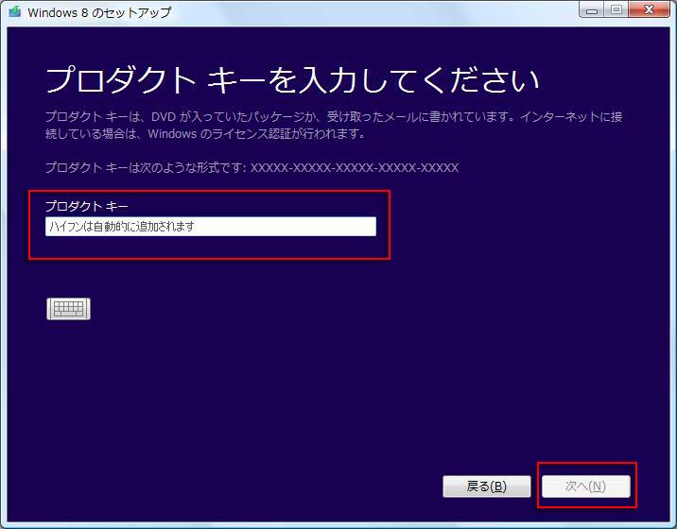Maximize the Windows 8 setup window
The image size is (677, 529).
pyautogui.click(x=616, y=10)
